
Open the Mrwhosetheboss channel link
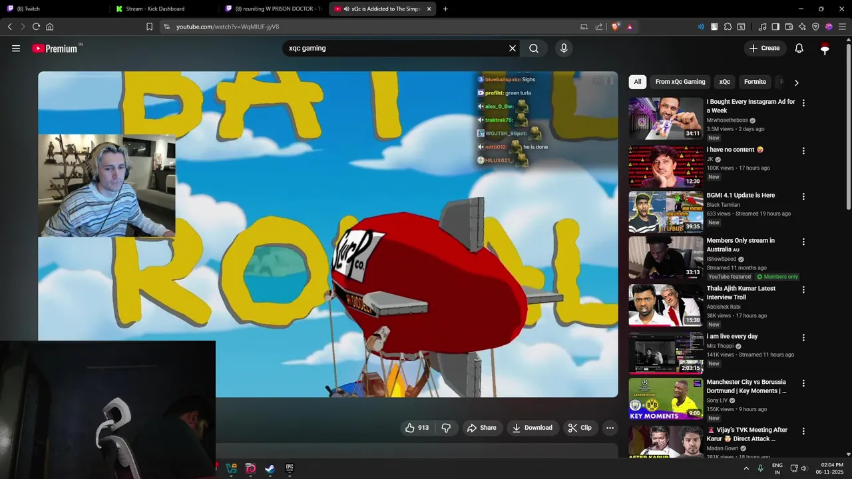tap(727, 120)
